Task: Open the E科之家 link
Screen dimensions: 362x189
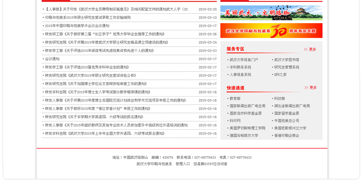Action: pyautogui.click(x=280, y=75)
